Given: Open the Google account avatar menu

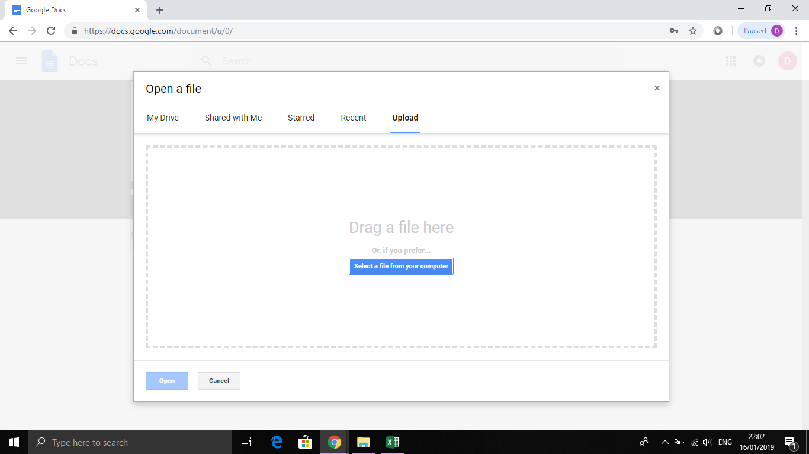Looking at the screenshot, I should click(788, 61).
